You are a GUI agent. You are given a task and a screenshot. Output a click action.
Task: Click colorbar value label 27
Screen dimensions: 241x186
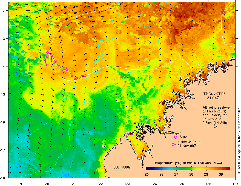[x=176, y=174]
